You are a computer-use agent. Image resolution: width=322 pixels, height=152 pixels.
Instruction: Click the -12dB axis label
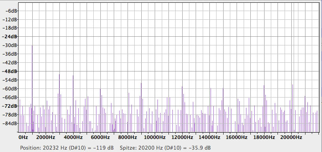(x=9, y=19)
